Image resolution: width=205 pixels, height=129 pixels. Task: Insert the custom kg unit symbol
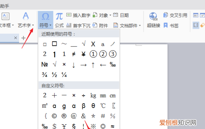click(x=93, y=96)
